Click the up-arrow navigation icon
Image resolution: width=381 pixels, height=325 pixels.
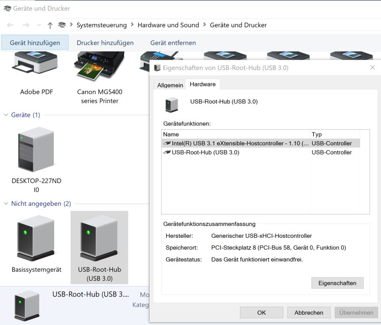50,25
